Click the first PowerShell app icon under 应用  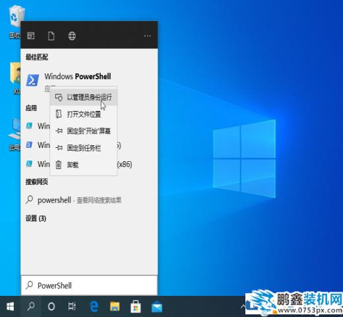tap(29, 125)
